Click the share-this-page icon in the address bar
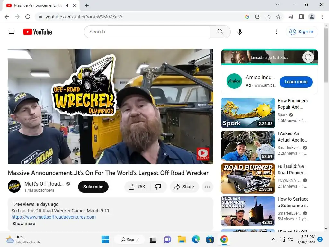Viewport: 329px width, 247px height. point(268,17)
